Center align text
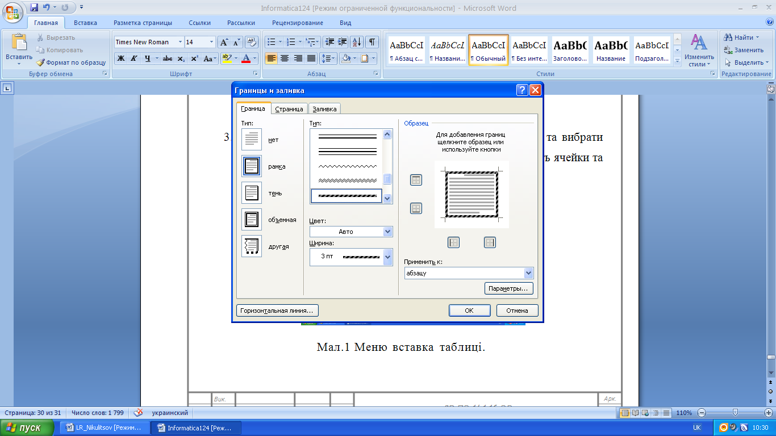 [285, 58]
